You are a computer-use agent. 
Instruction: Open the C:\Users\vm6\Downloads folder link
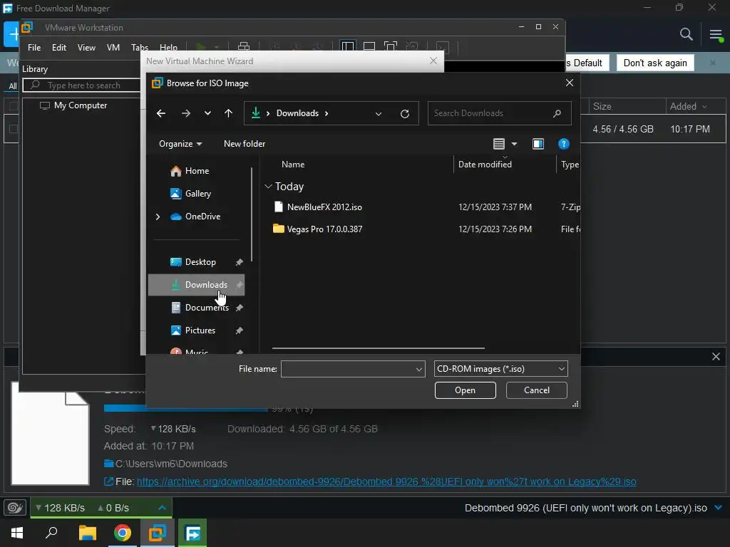pos(171,464)
